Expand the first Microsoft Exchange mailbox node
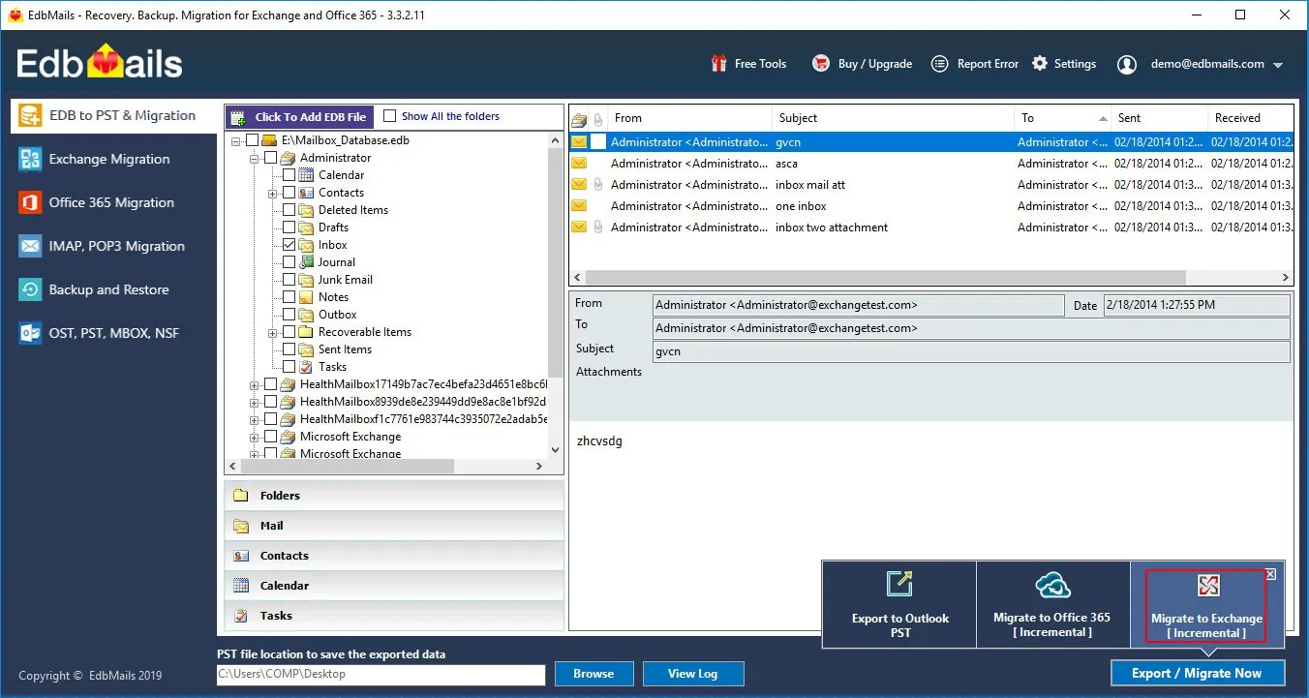The width and height of the screenshot is (1309, 698). coord(255,437)
